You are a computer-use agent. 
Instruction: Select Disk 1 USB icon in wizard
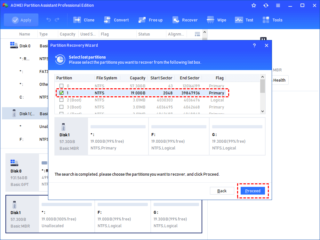[63, 127]
